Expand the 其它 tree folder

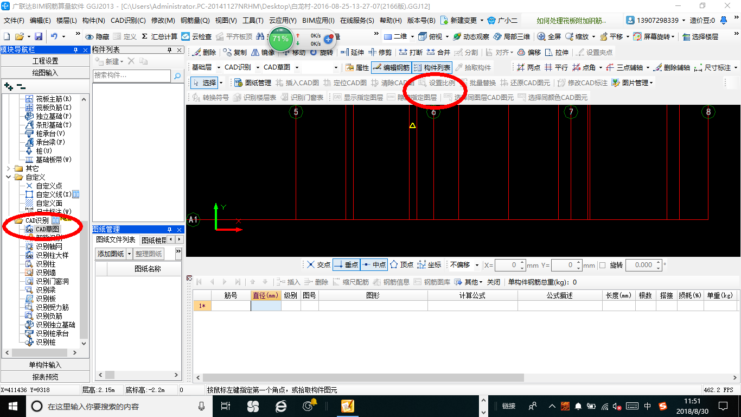[8, 168]
